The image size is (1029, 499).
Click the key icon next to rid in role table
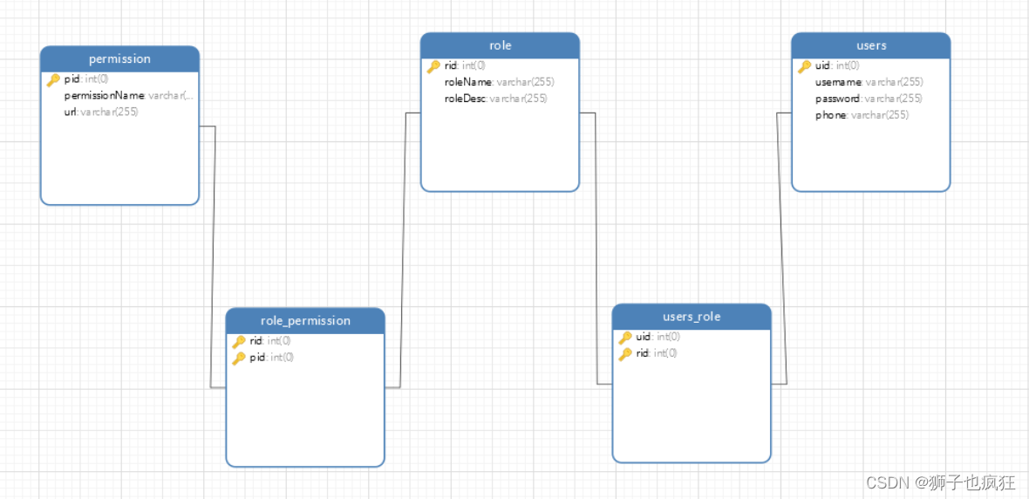(433, 66)
